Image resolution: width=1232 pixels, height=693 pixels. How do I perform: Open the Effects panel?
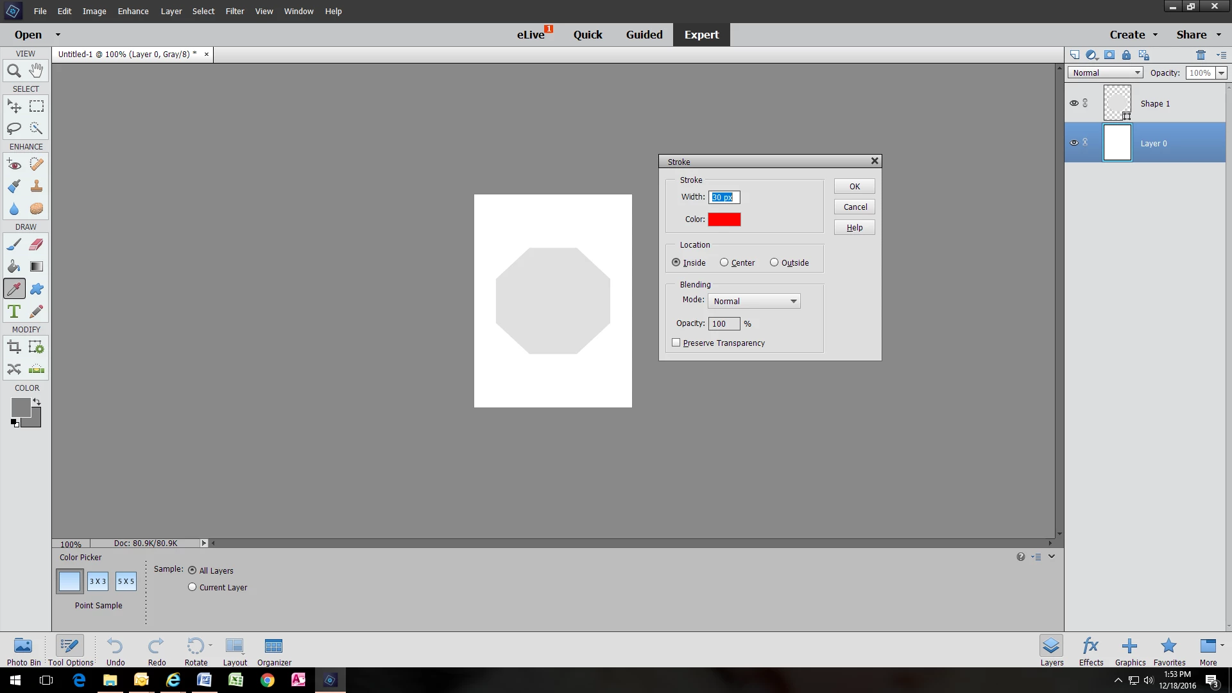[1091, 651]
